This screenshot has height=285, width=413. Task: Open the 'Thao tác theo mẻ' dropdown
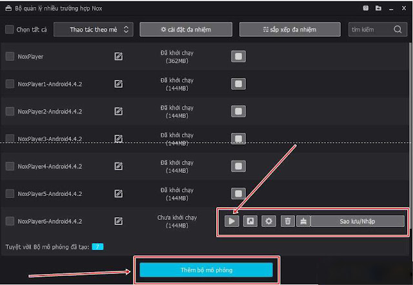94,29
